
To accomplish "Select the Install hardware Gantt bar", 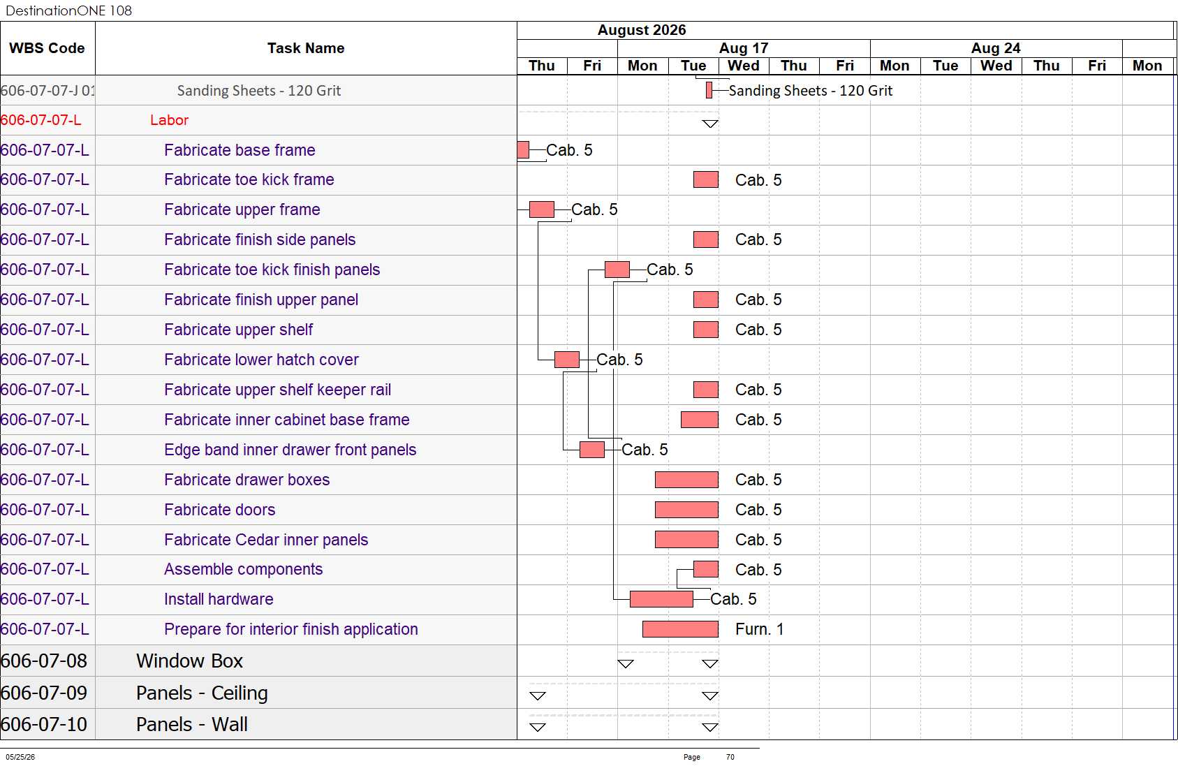I will coord(661,599).
